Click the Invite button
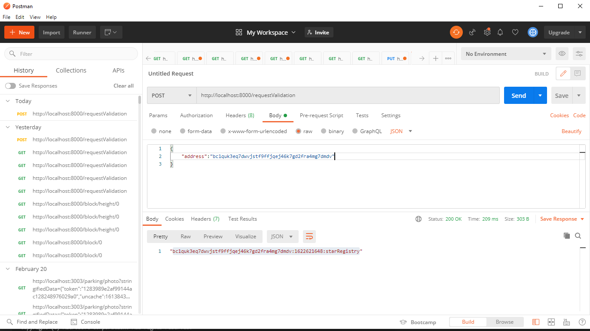The width and height of the screenshot is (590, 331). 319,32
